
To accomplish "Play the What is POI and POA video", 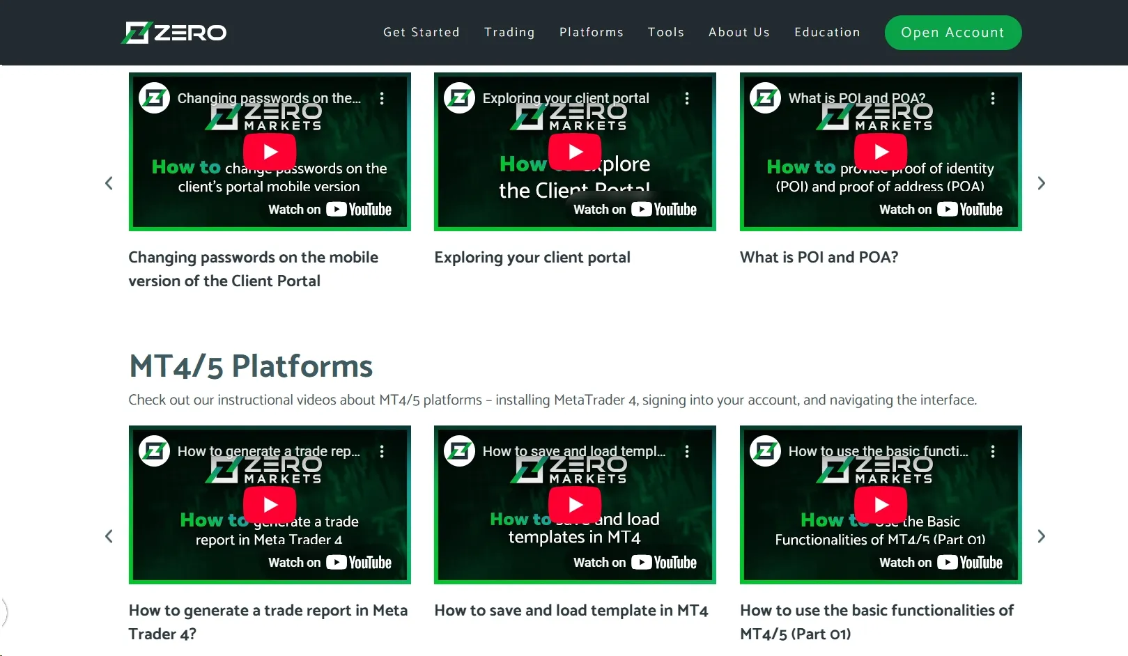I will click(881, 152).
